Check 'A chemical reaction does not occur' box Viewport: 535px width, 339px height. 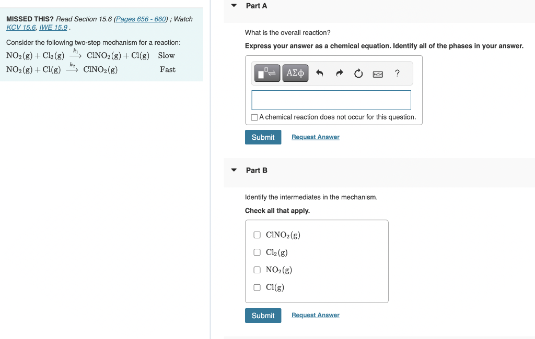coord(254,117)
